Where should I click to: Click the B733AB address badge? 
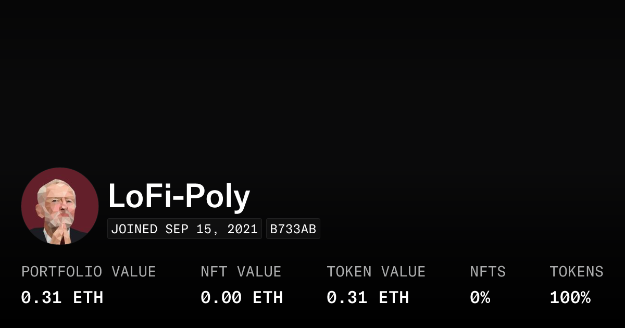[x=293, y=229]
